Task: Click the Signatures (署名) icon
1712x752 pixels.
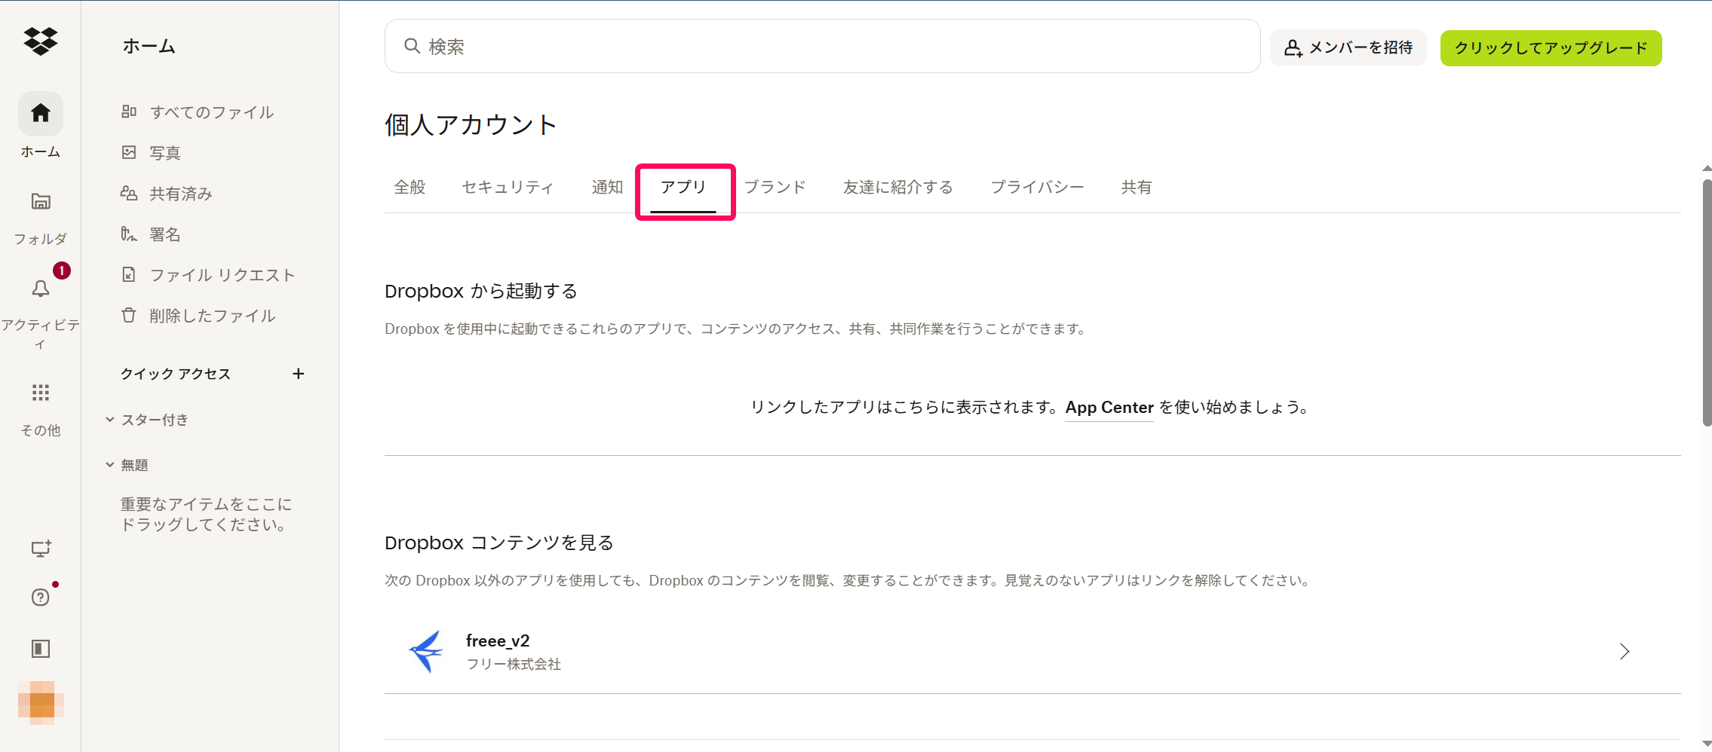Action: 129,234
